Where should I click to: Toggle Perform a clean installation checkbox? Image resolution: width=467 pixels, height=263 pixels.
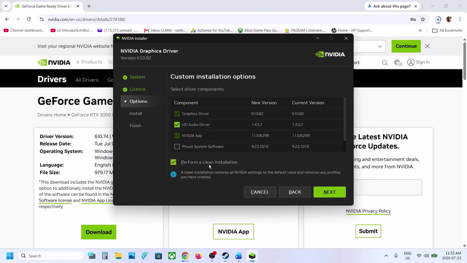pyautogui.click(x=173, y=162)
